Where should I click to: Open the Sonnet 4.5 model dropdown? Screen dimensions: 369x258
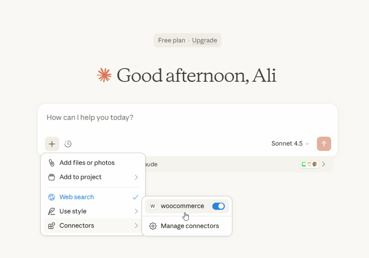(x=290, y=144)
